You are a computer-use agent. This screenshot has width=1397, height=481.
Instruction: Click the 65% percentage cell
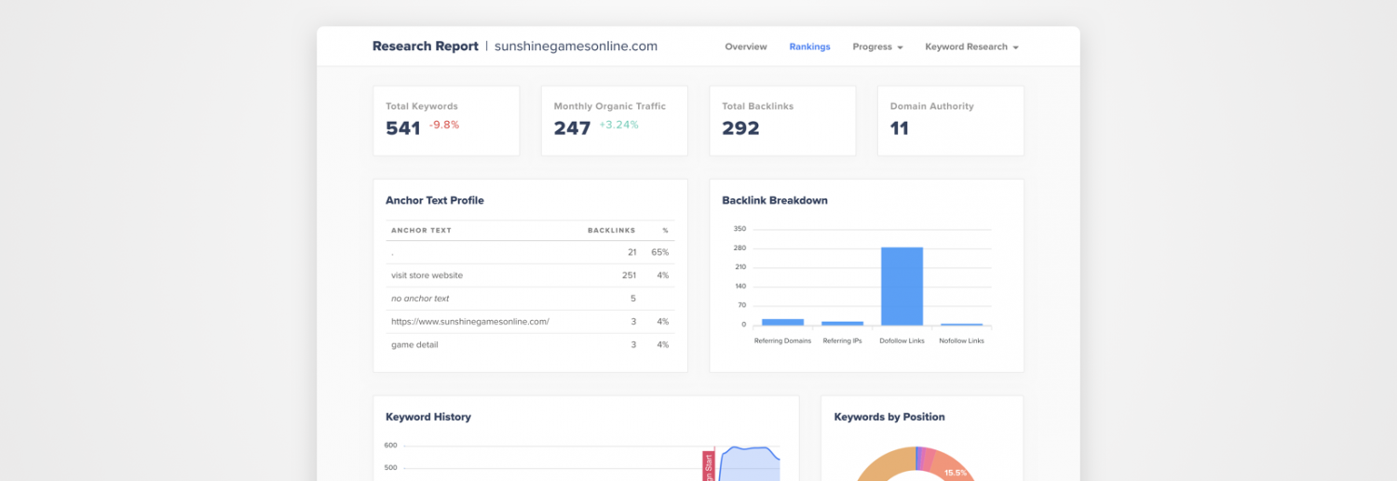660,252
